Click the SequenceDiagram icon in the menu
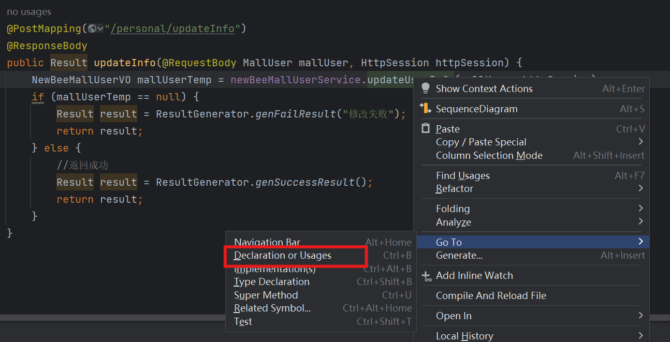This screenshot has width=670, height=342. [426, 109]
